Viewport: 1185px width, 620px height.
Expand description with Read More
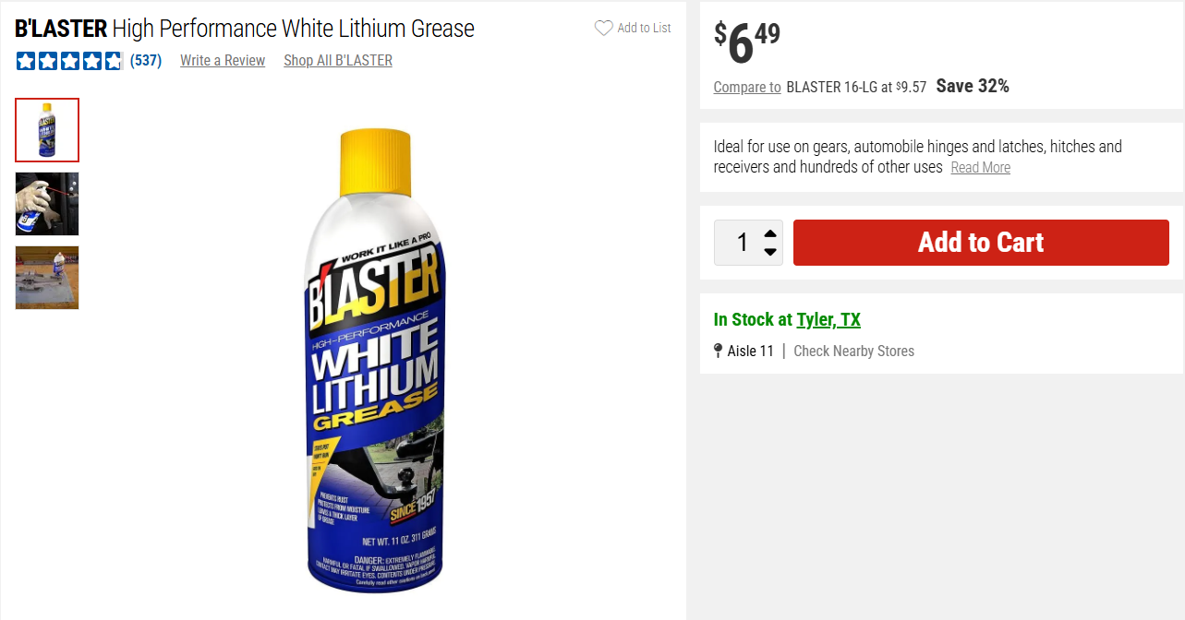point(980,168)
